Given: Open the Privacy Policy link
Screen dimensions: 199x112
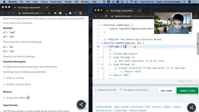Looking at the screenshot, I should click(x=120, y=111).
